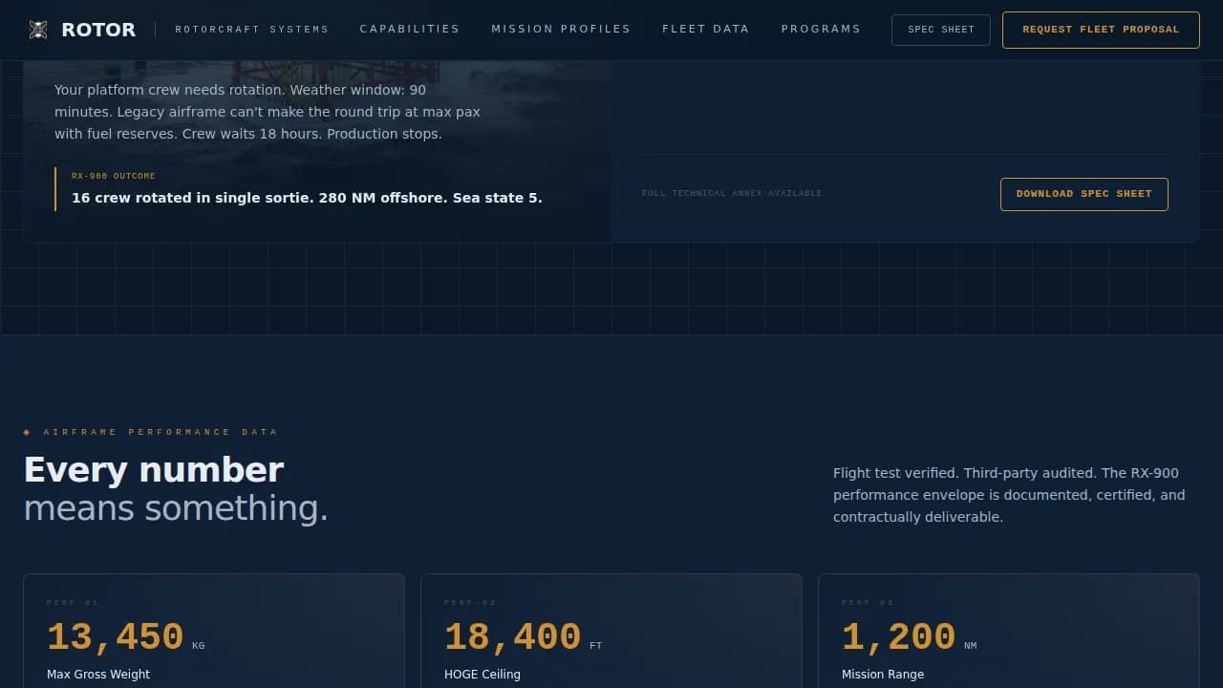
Task: Download the spec sheet from the mission card
Action: point(1084,194)
